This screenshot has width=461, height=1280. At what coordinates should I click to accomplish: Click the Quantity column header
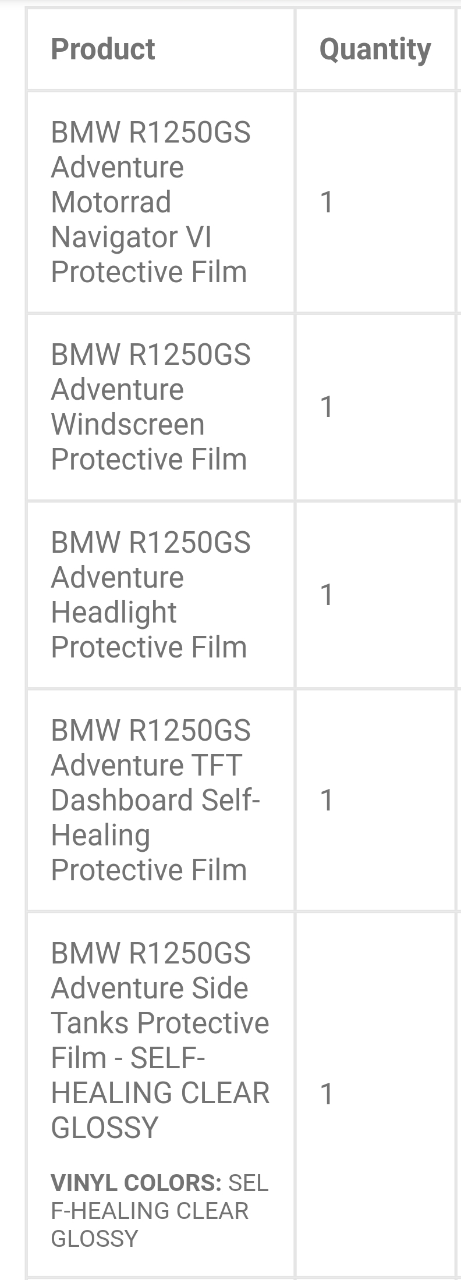(375, 49)
